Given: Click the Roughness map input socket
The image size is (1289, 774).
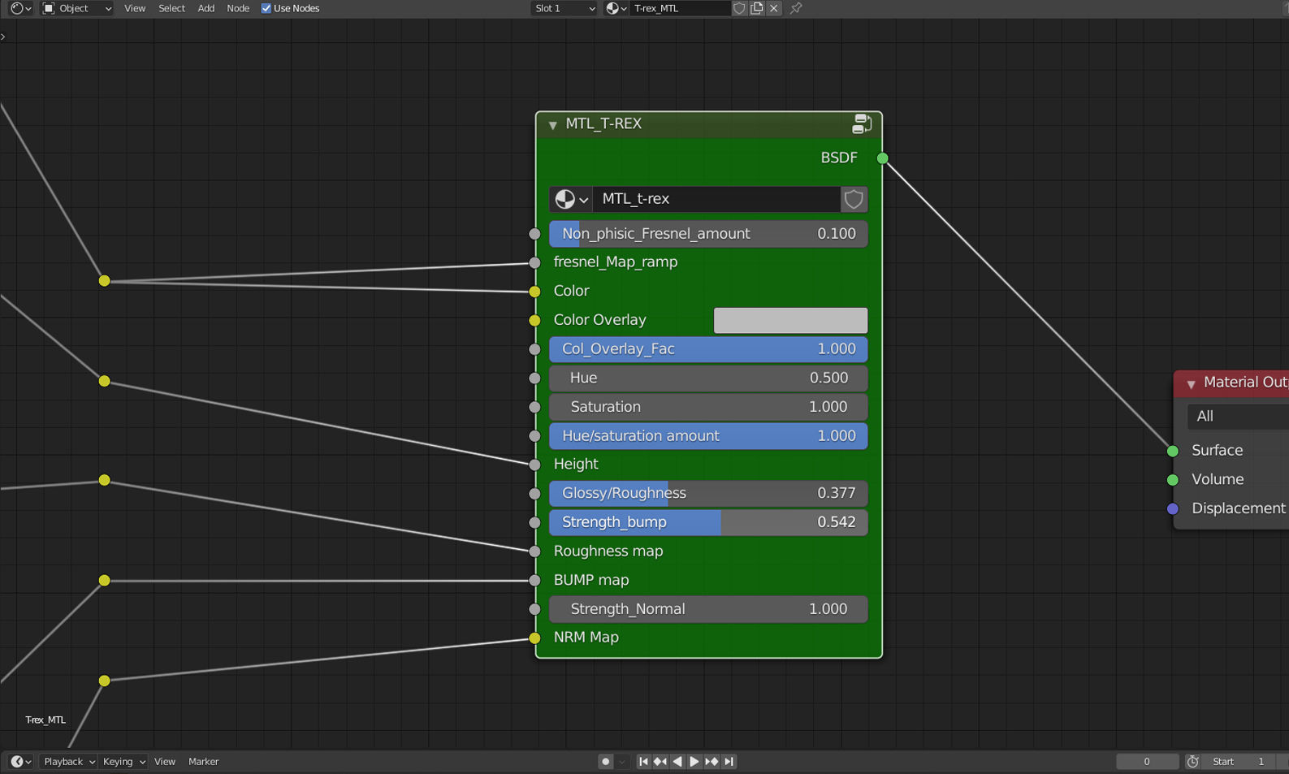Looking at the screenshot, I should point(534,551).
